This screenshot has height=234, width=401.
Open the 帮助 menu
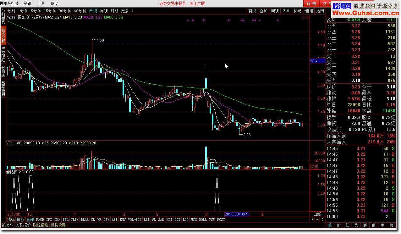pos(54,3)
